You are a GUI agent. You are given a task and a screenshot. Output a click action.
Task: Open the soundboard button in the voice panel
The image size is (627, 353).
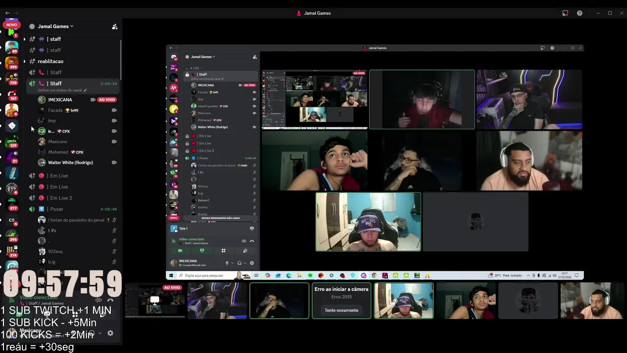tap(102, 315)
